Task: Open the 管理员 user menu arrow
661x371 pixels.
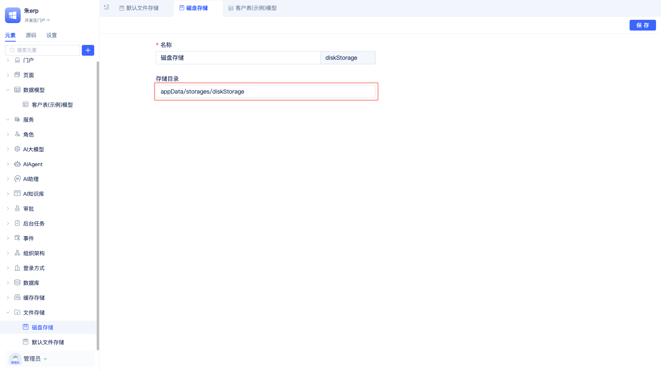Action: click(45, 359)
